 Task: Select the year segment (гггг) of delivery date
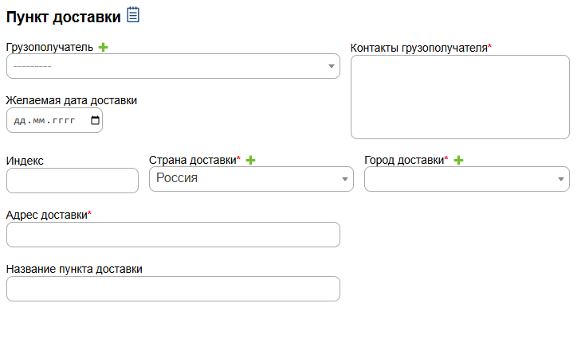click(63, 121)
